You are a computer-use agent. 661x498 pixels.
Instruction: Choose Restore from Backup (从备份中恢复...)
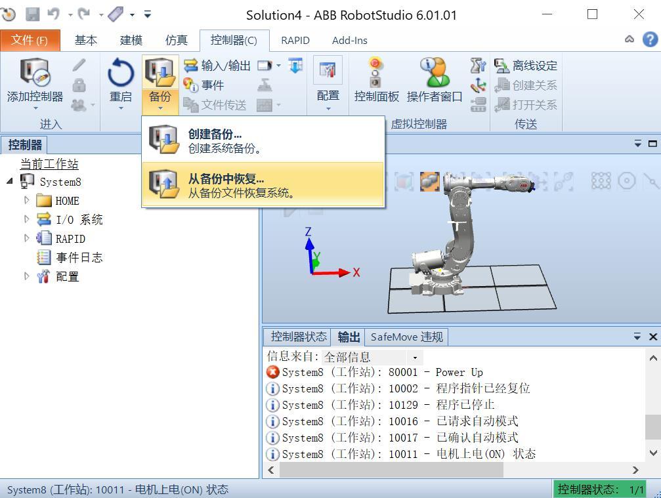(x=263, y=184)
